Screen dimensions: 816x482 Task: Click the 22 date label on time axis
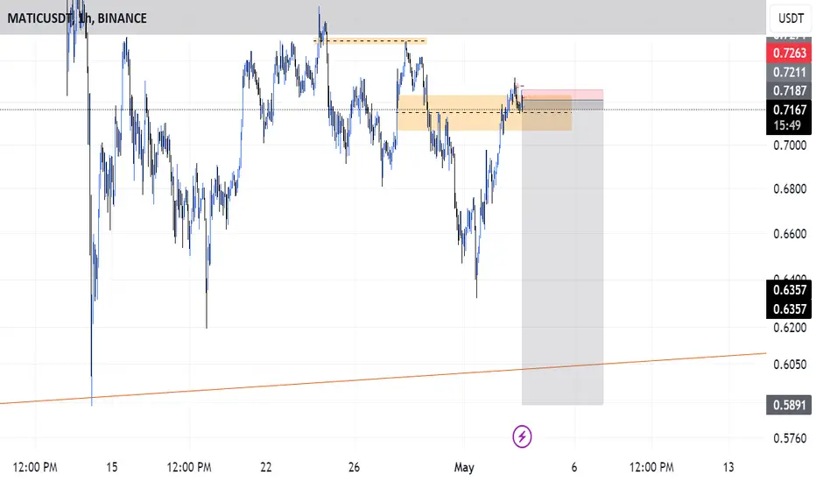(265, 467)
